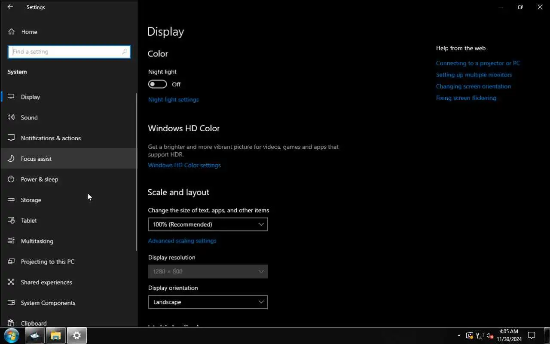Click the Home icon in Settings
The width and height of the screenshot is (550, 344).
point(11,32)
